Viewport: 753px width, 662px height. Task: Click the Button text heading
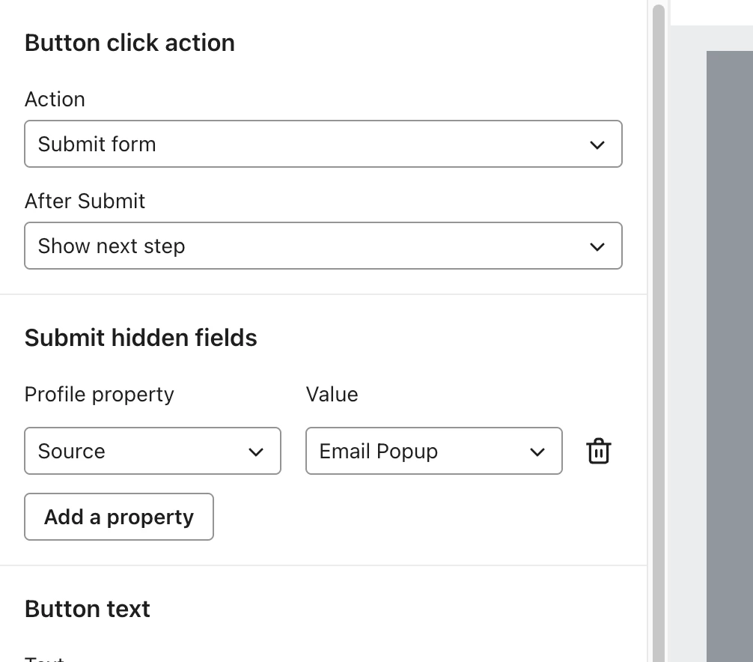pyautogui.click(x=88, y=609)
